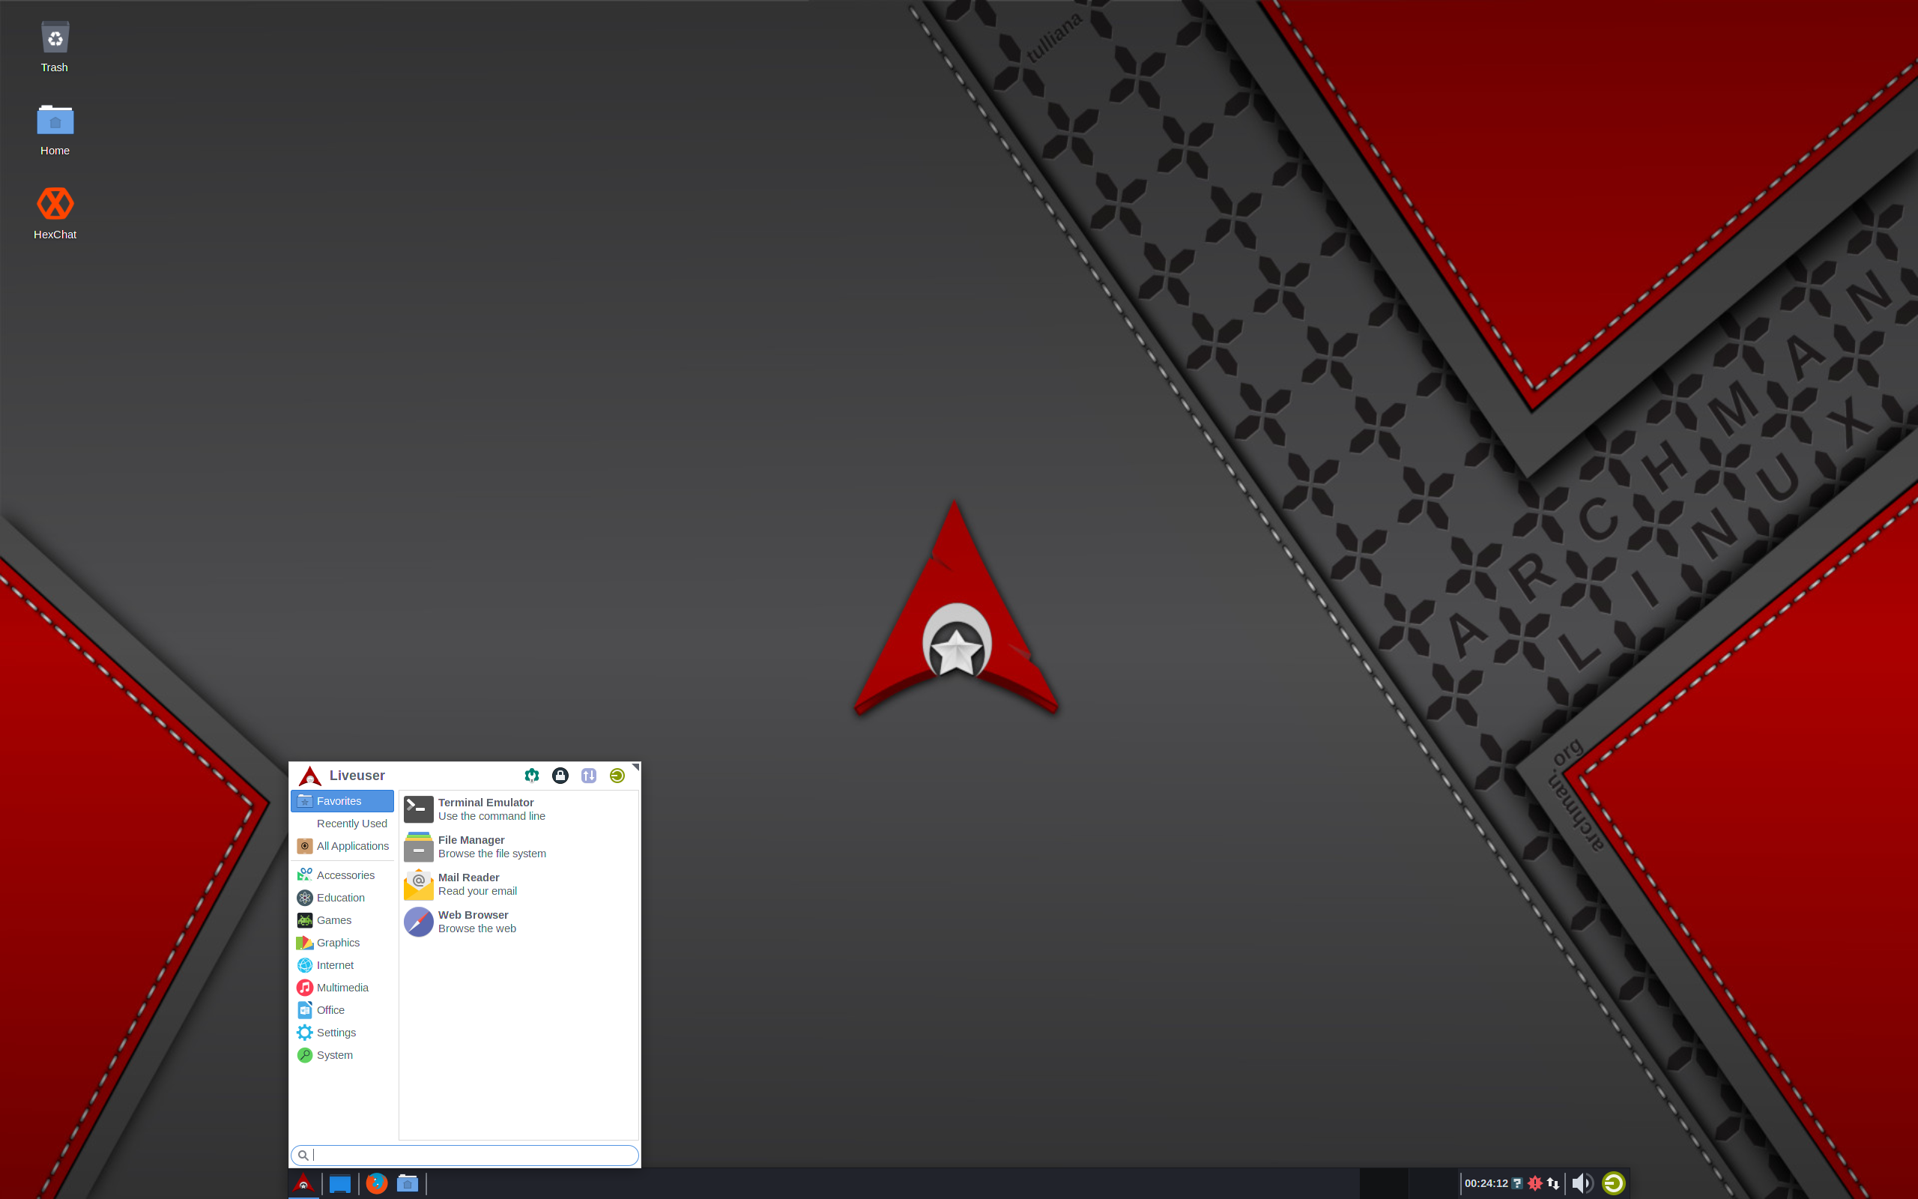1918x1199 pixels.
Task: Click the Archman logo beside Liveuser
Action: pos(310,776)
